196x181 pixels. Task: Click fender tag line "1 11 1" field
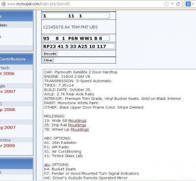tap(76, 16)
